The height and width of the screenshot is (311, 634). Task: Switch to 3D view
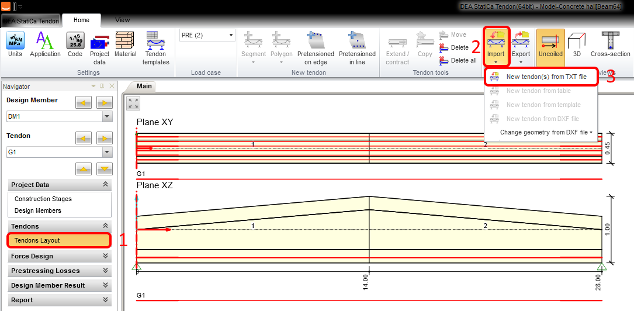click(577, 45)
